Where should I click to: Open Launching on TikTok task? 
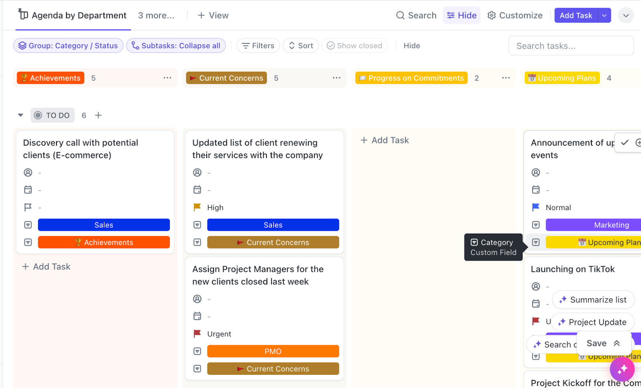[x=572, y=269]
